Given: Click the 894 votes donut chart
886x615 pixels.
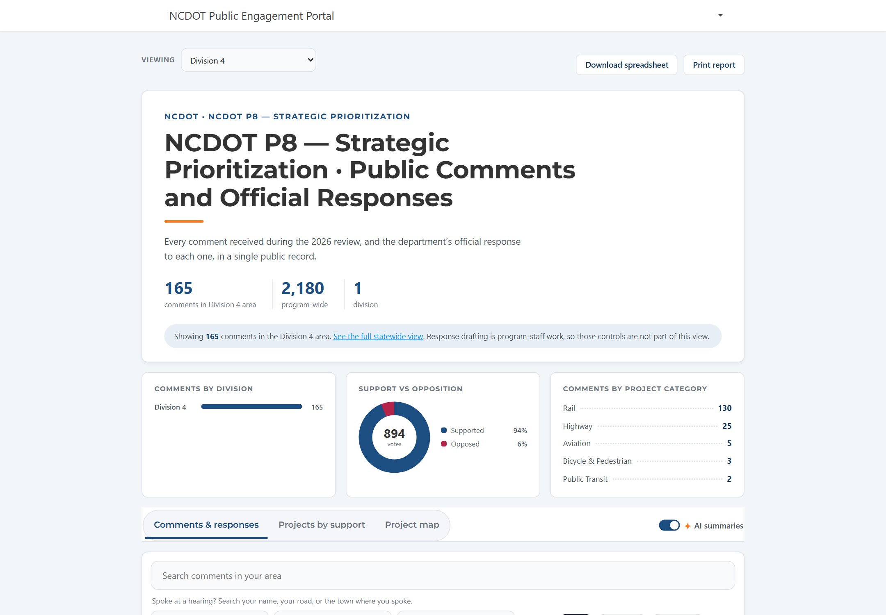Looking at the screenshot, I should [x=394, y=437].
